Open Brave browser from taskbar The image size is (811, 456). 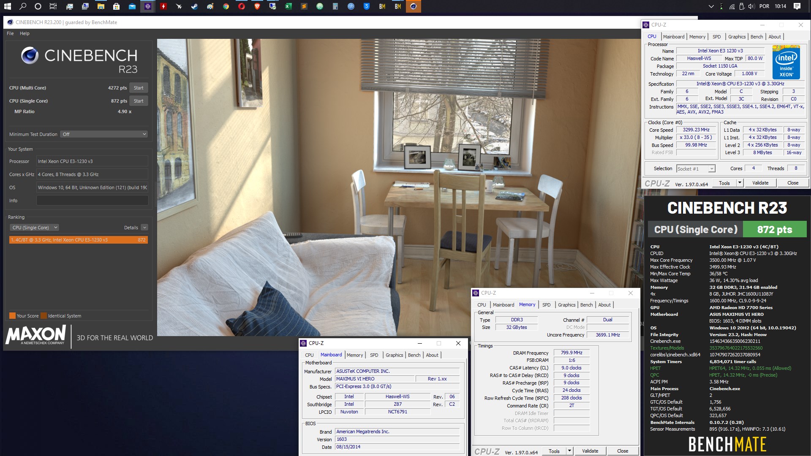(257, 6)
